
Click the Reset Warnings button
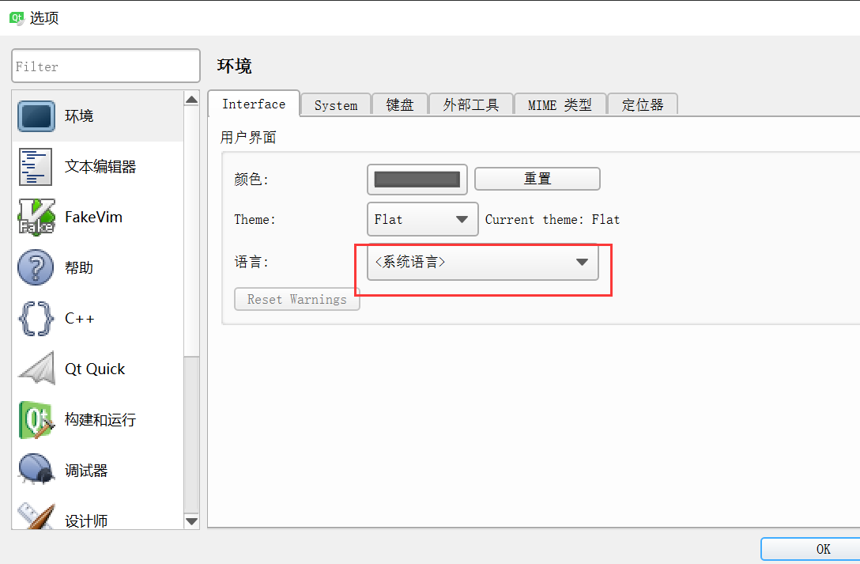point(296,299)
